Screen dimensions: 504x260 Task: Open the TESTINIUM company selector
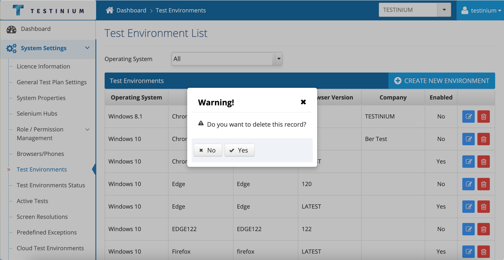coord(415,10)
